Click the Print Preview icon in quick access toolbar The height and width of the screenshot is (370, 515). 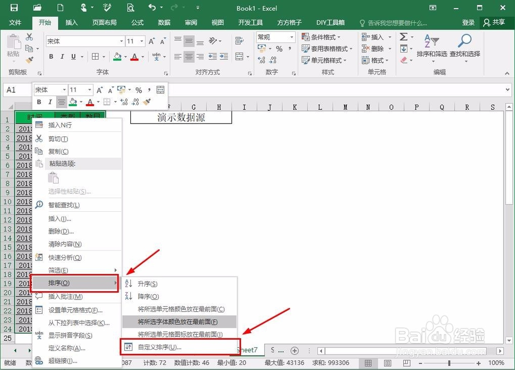(x=131, y=8)
